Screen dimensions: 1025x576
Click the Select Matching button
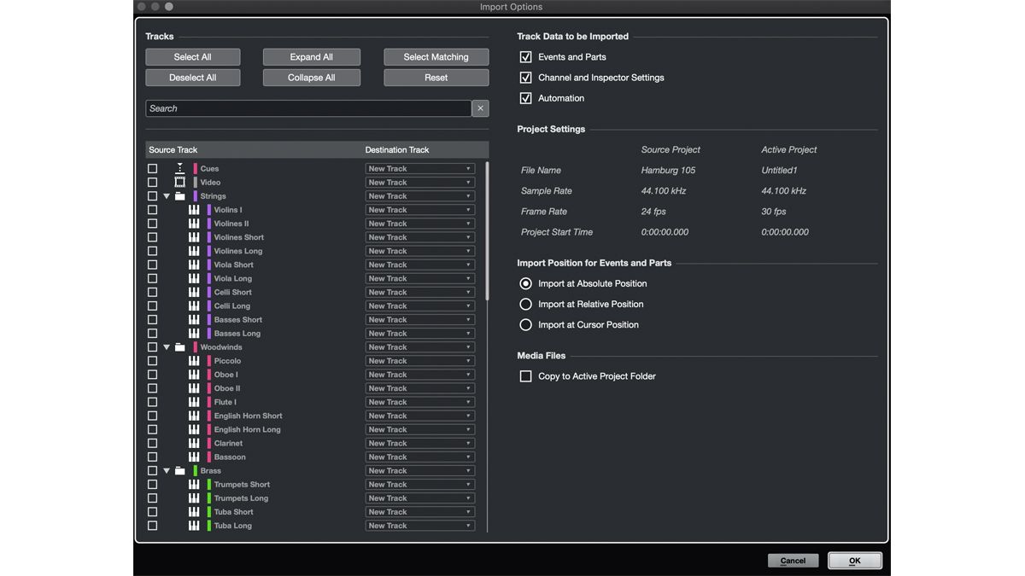pos(436,57)
